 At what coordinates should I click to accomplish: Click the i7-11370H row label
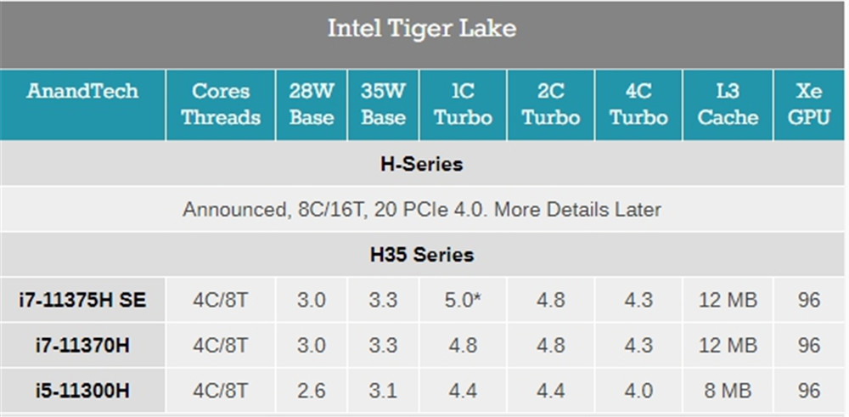click(82, 345)
